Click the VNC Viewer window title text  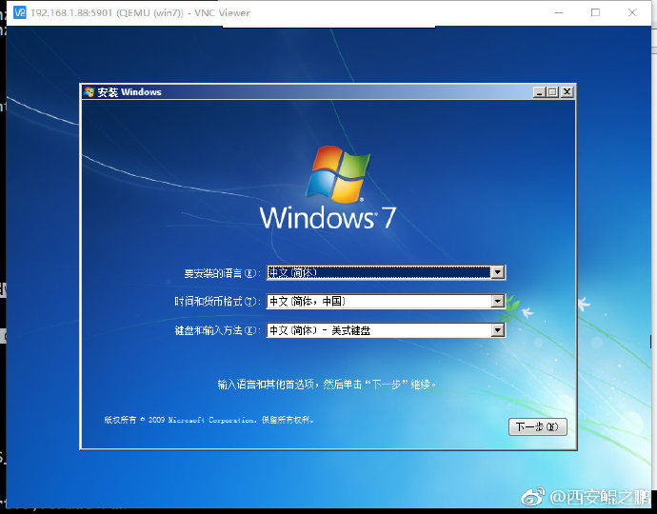pos(140,13)
